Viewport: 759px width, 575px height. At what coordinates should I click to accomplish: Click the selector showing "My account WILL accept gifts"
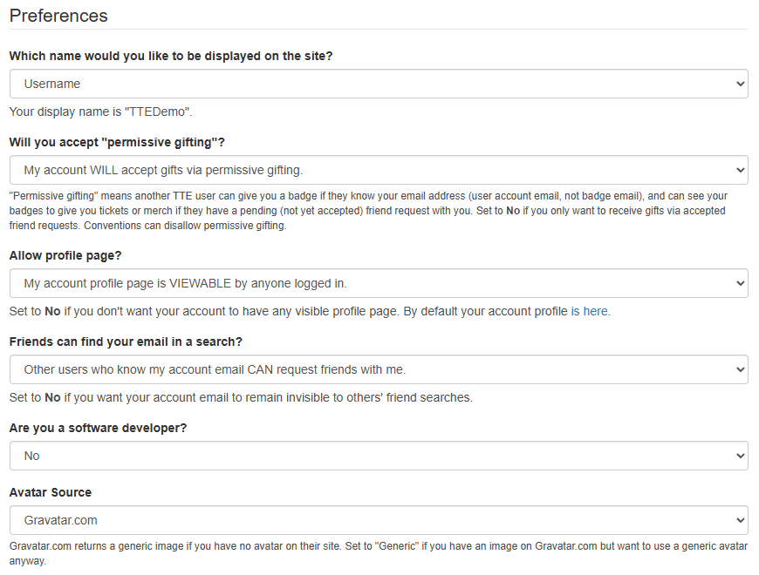click(379, 169)
